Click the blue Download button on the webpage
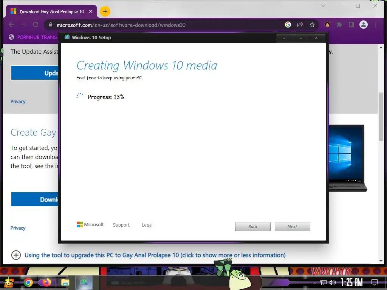Screen dimensions: 387x290 35,199
